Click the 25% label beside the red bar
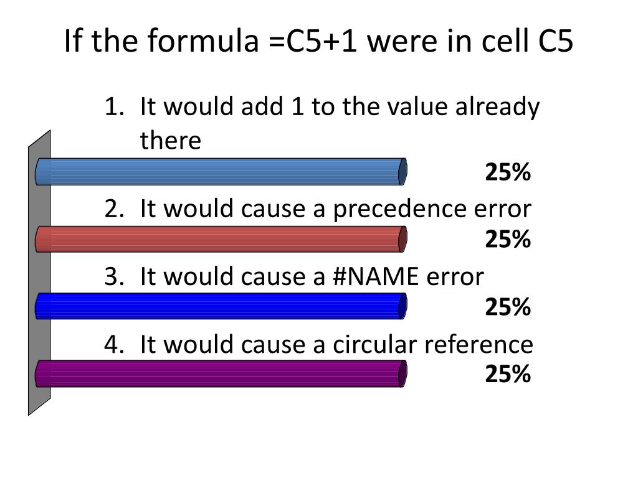 pyautogui.click(x=508, y=239)
